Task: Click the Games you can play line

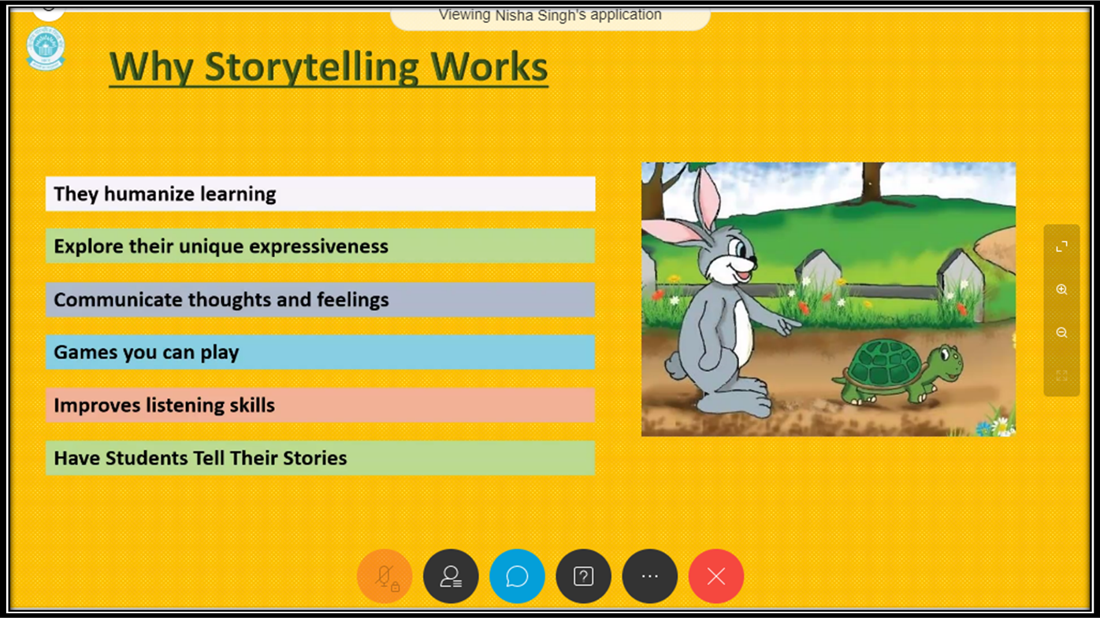Action: click(320, 352)
